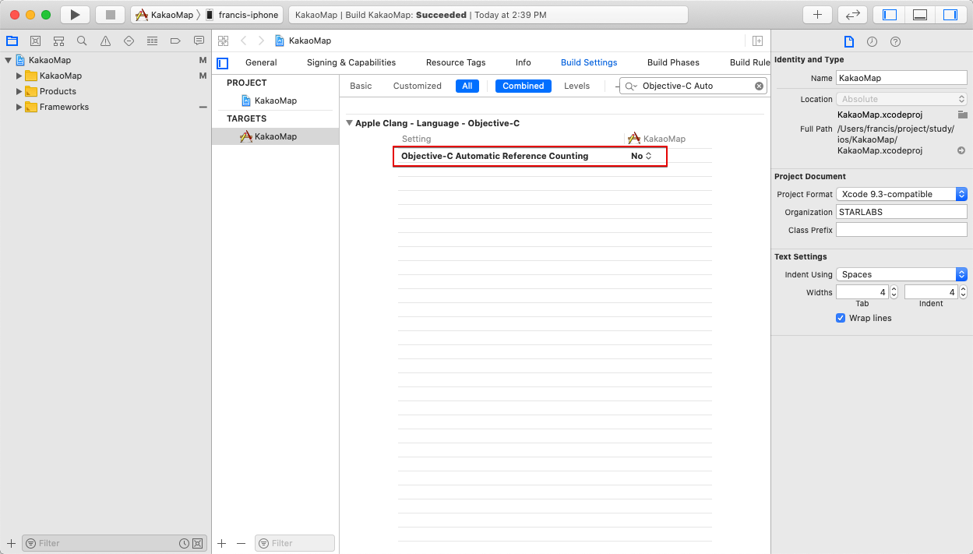Choose the francis-iphone run destination
973x554 pixels.
[242, 15]
